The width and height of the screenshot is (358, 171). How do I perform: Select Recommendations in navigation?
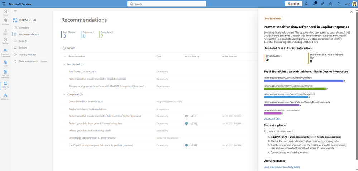pos(29,34)
